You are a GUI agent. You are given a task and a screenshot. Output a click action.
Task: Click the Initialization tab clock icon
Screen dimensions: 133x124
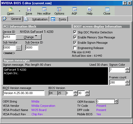coord(26,19)
